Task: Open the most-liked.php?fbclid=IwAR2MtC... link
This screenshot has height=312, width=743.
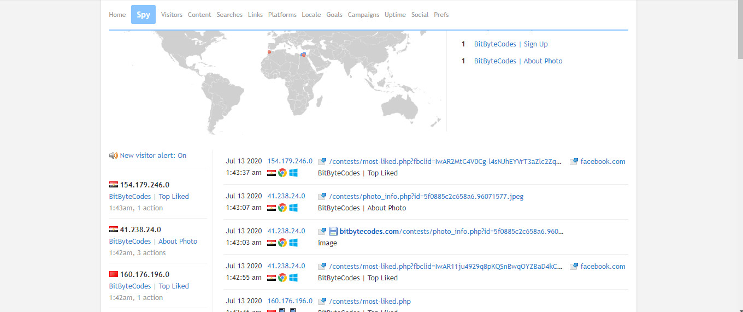Action: pos(446,162)
